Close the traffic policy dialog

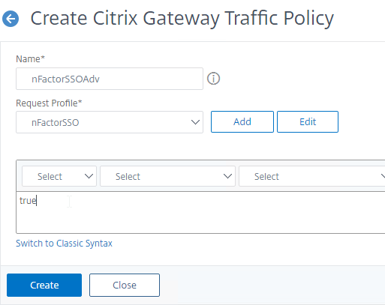click(125, 285)
